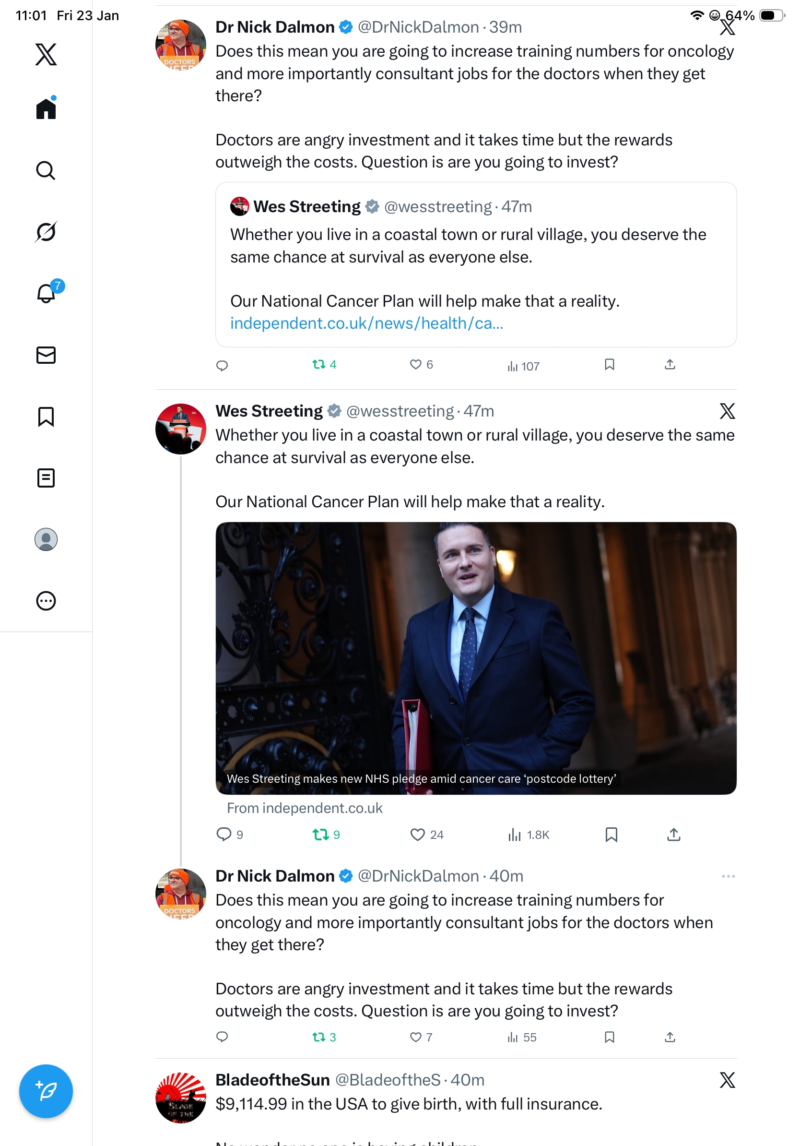800x1146 pixels.
Task: Open the Grok icon in sidebar
Action: coord(46,232)
